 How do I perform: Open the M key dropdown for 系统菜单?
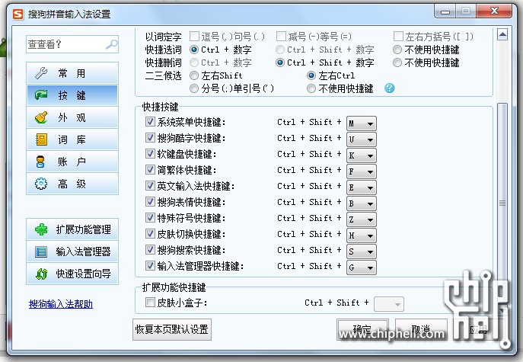(362, 123)
